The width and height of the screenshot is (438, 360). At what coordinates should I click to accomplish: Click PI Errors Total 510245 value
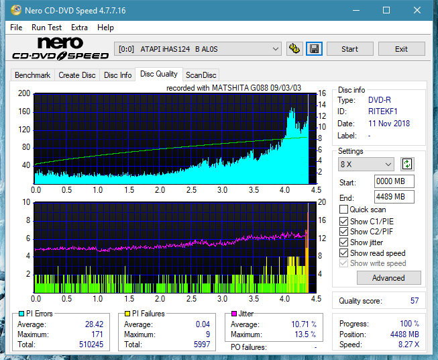[x=91, y=345]
